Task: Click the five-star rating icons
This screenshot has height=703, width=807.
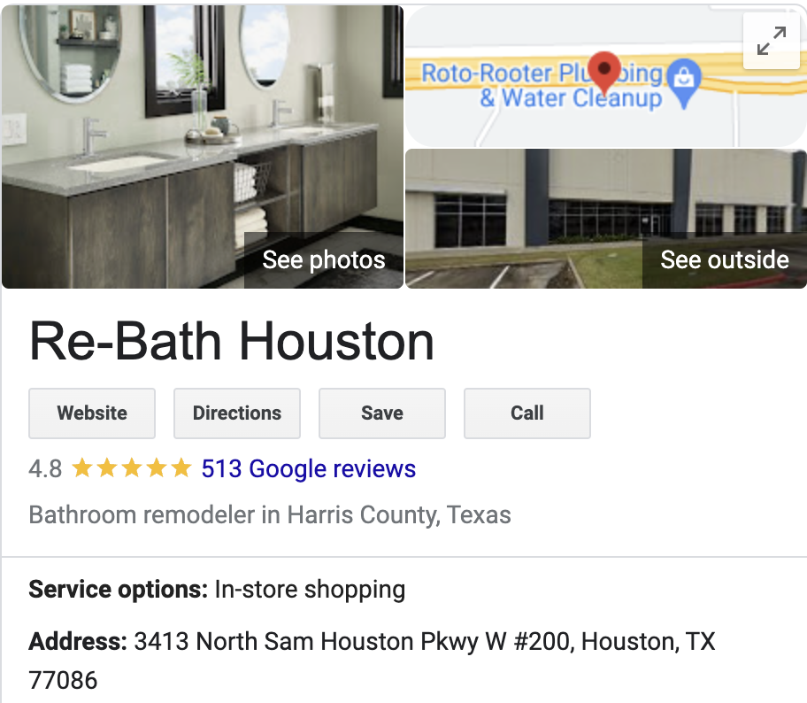Action: click(132, 468)
